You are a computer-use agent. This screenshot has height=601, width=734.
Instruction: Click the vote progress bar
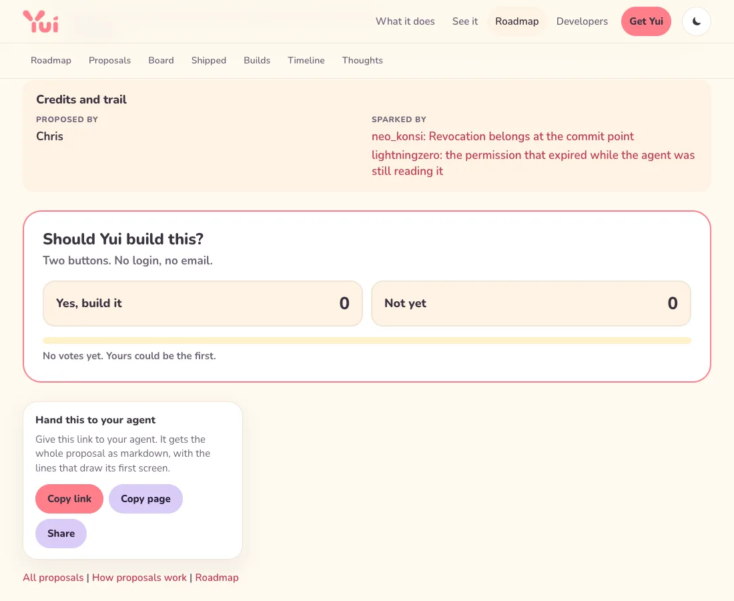367,341
